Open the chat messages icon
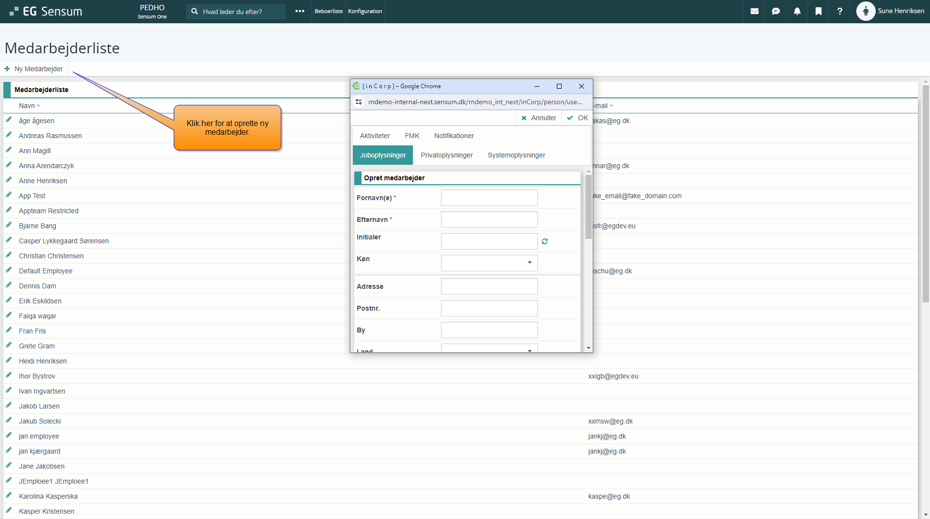 (775, 11)
